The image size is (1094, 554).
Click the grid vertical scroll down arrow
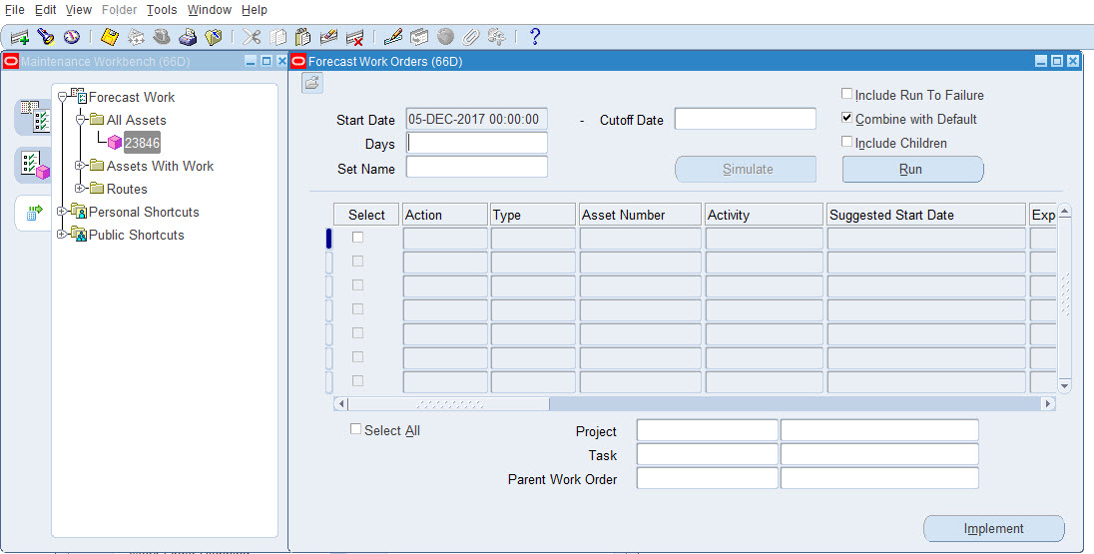coord(1064,385)
